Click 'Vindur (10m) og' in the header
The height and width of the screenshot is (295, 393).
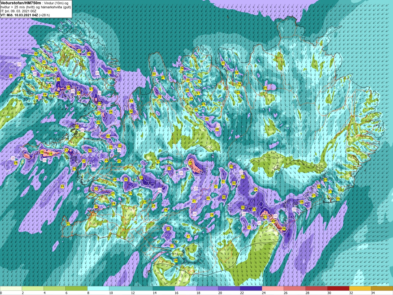(56, 3)
